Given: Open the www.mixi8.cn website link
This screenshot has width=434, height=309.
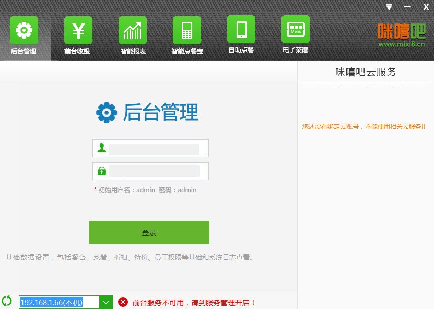Looking at the screenshot, I should 401,44.
